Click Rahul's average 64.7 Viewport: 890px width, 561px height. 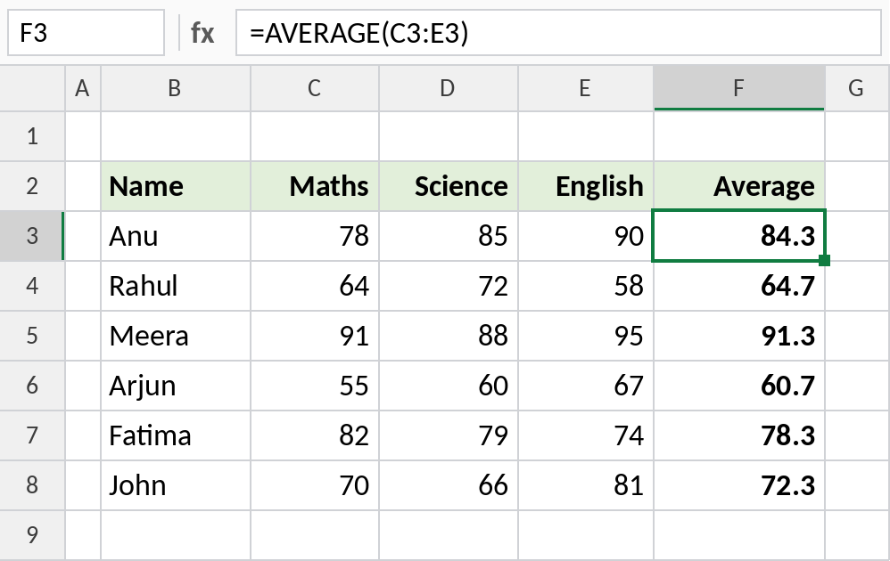click(739, 286)
